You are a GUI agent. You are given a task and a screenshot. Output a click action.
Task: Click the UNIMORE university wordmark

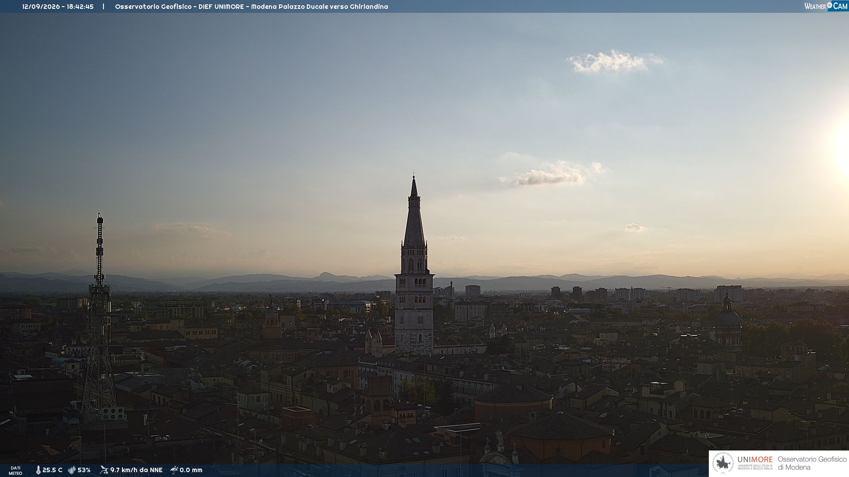tap(755, 460)
